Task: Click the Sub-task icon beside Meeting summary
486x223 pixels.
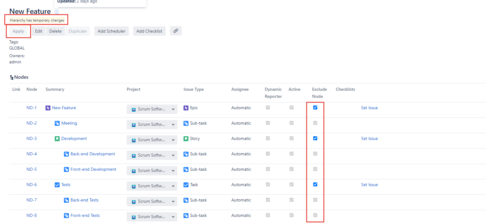Action: click(x=57, y=123)
